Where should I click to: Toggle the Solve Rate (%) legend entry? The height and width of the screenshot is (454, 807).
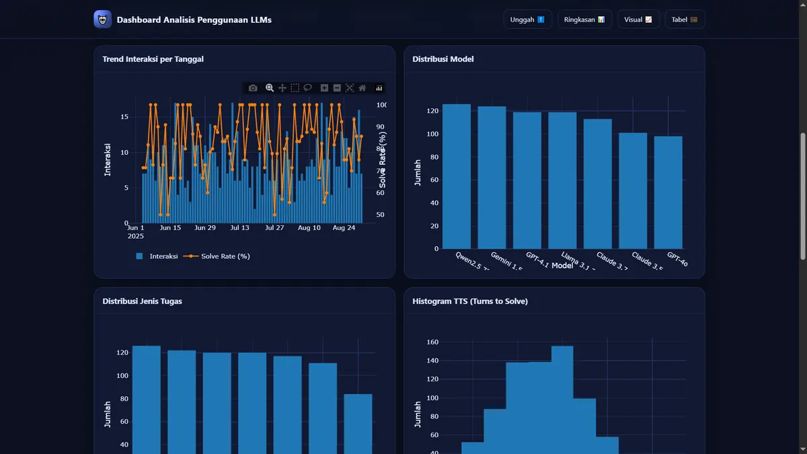point(217,256)
